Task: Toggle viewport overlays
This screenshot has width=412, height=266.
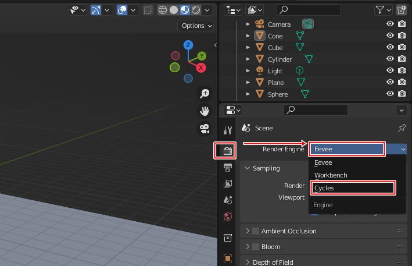Action: (122, 10)
